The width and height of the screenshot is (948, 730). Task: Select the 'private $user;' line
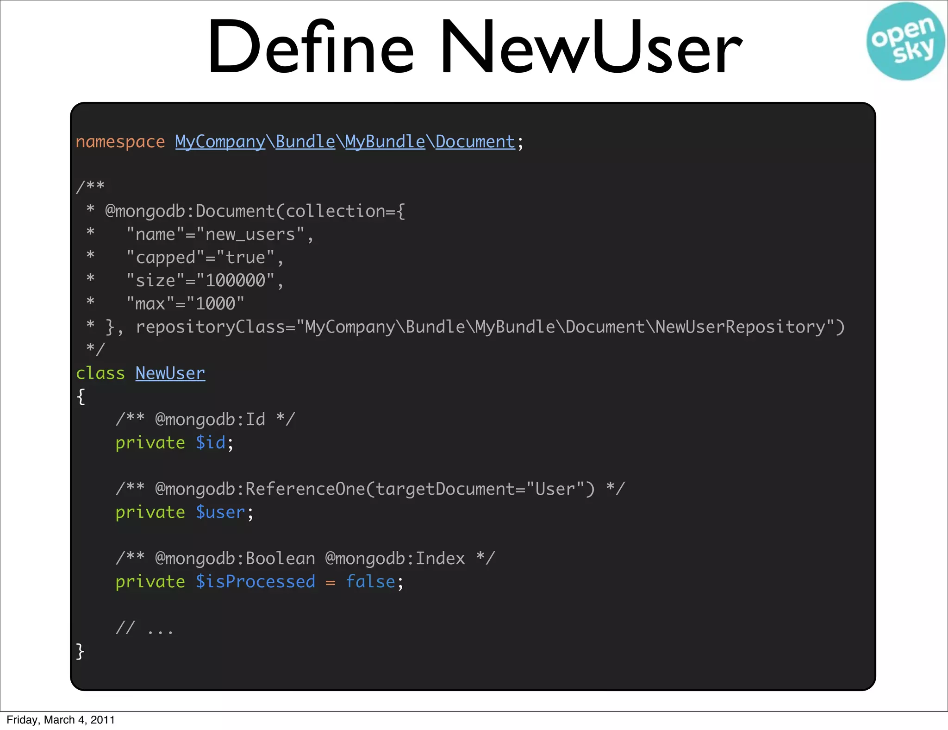(185, 512)
